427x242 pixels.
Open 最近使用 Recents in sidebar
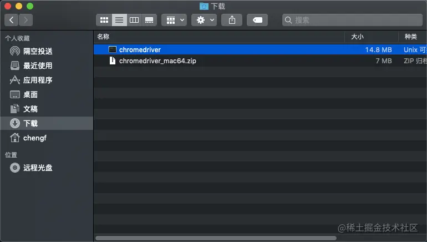(x=47, y=65)
